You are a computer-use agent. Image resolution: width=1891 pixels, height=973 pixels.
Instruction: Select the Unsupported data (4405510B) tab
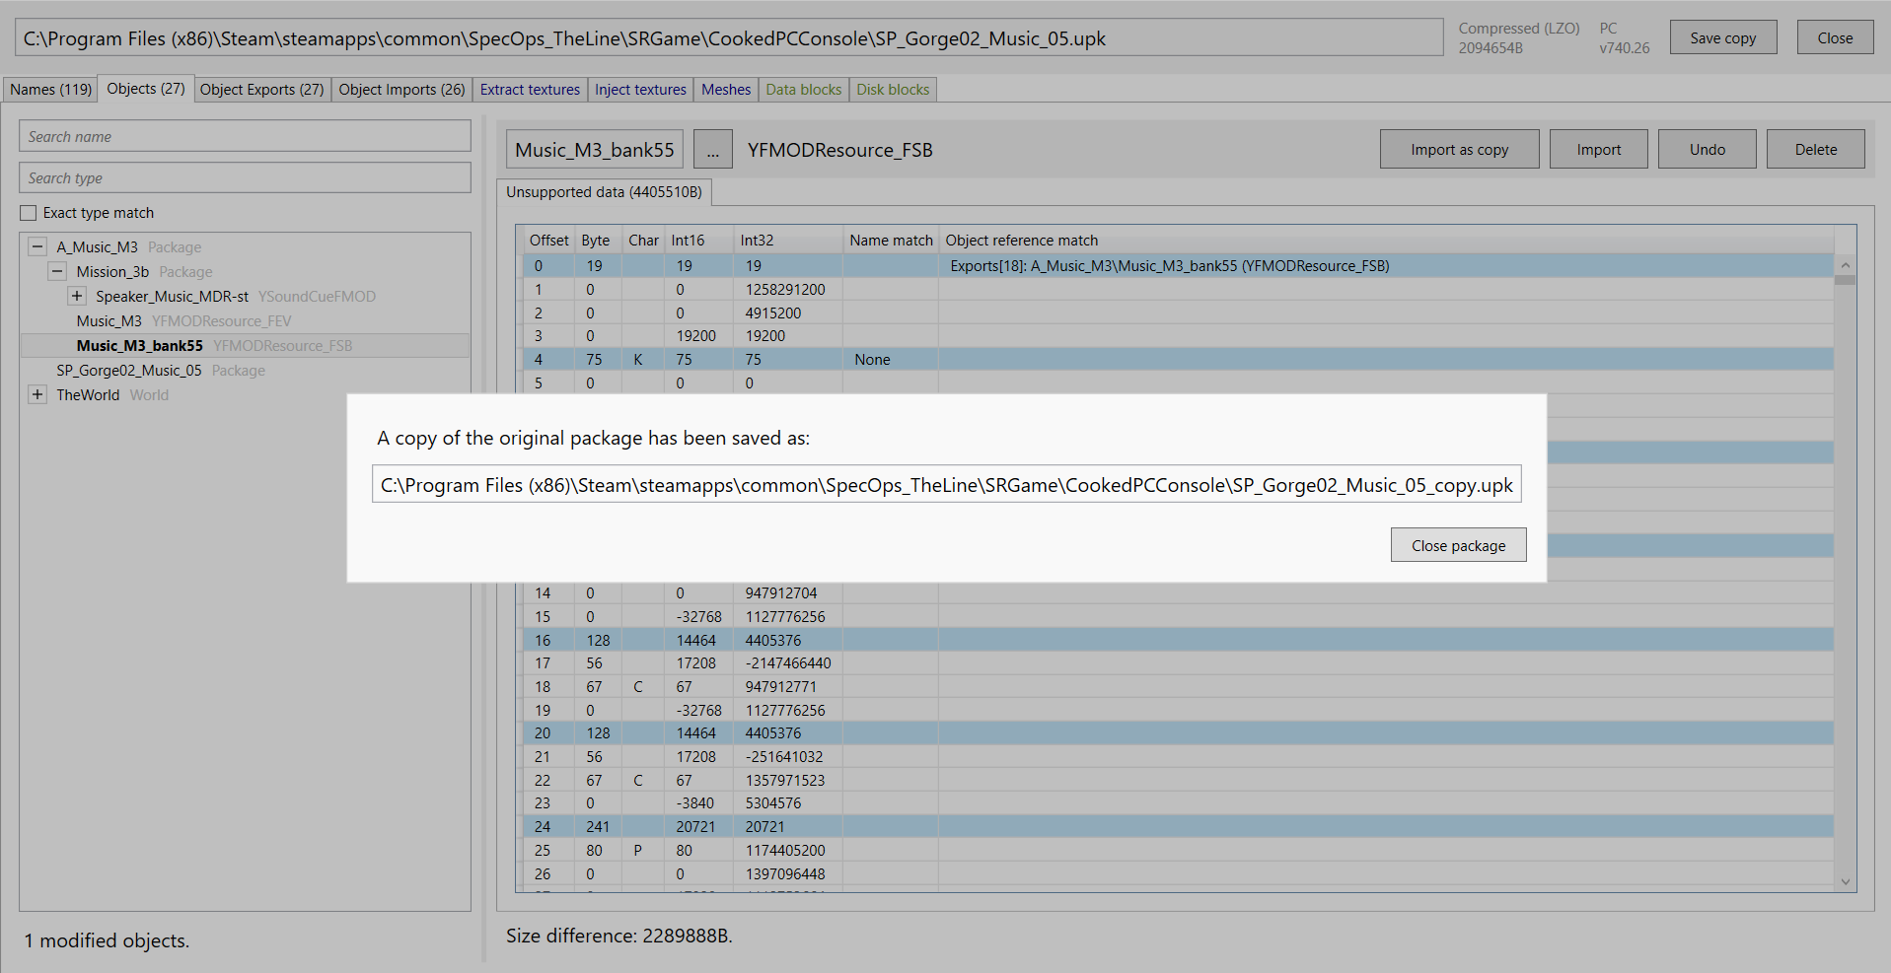coord(604,192)
